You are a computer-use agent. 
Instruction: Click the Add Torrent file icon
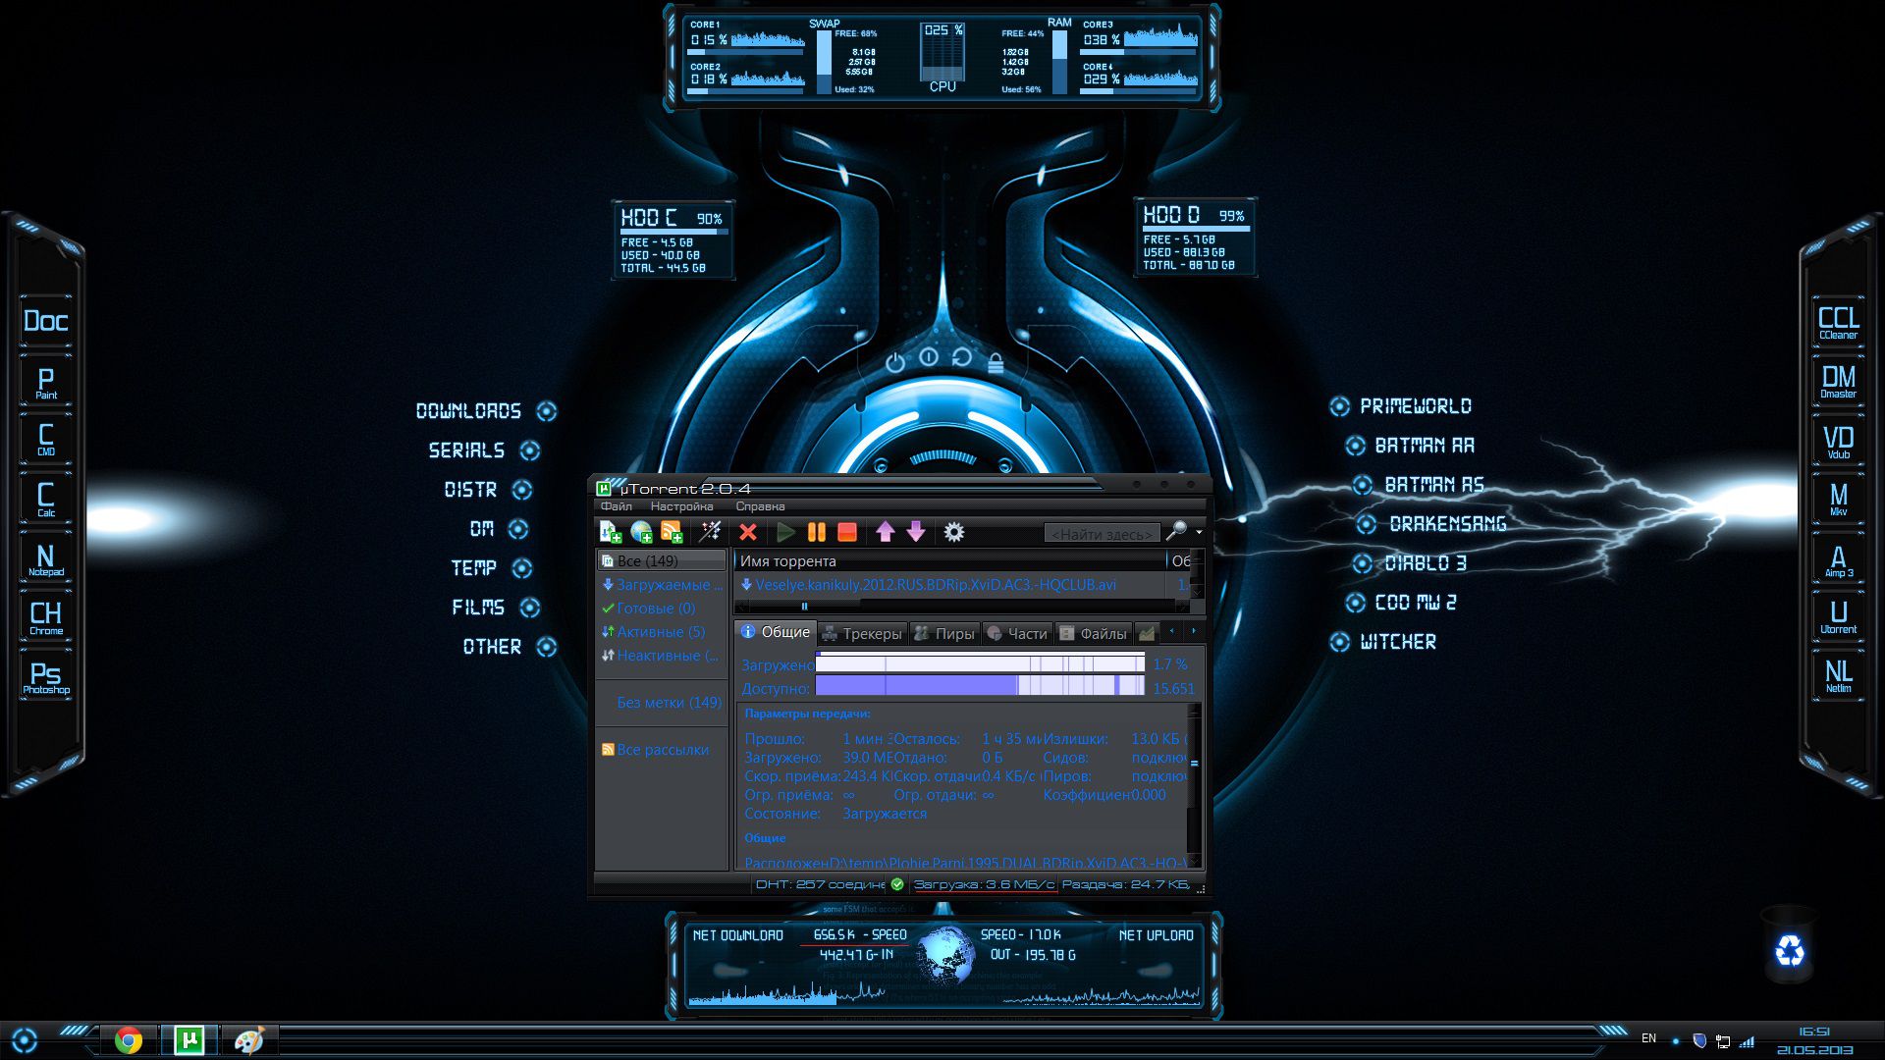pyautogui.click(x=611, y=532)
